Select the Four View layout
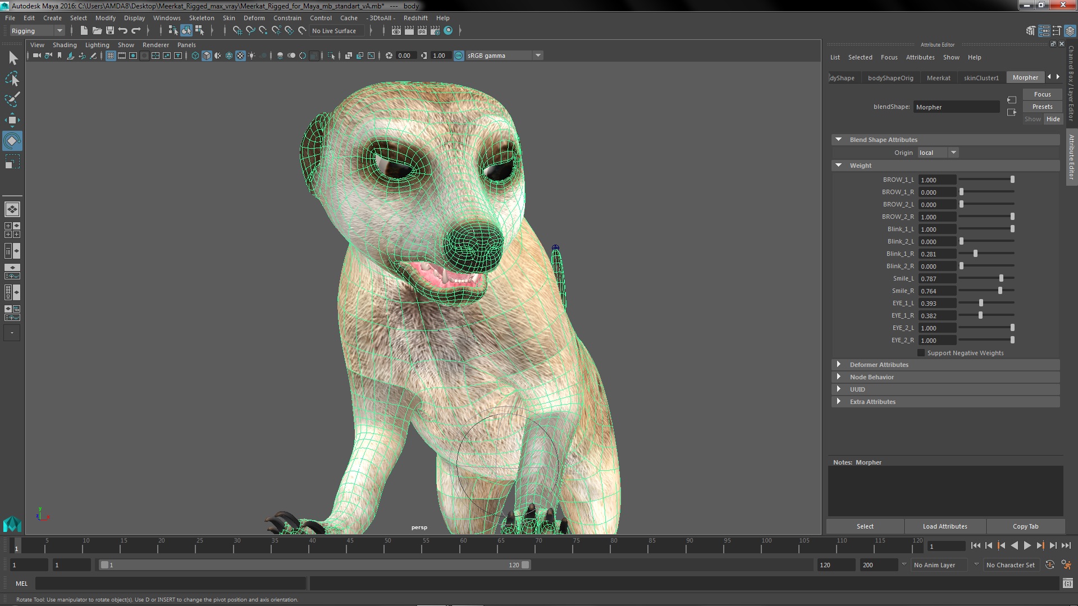 [12, 230]
